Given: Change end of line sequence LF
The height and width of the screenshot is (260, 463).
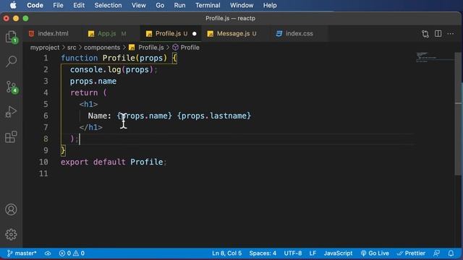Looking at the screenshot, I should [313, 253].
